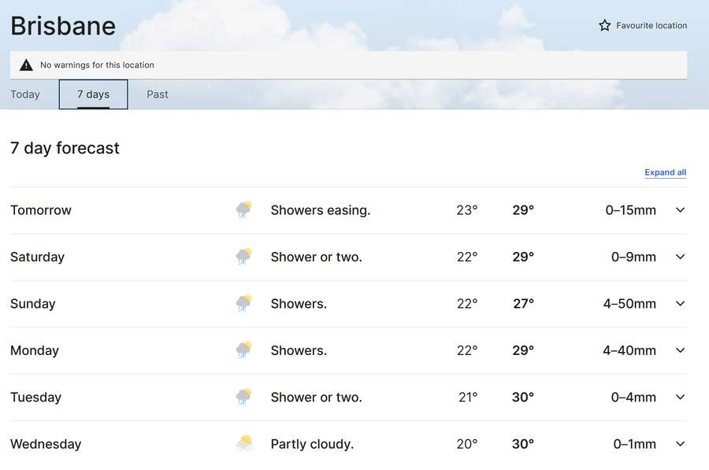
Task: Expand Tomorrow's forecast details
Action: pos(679,210)
